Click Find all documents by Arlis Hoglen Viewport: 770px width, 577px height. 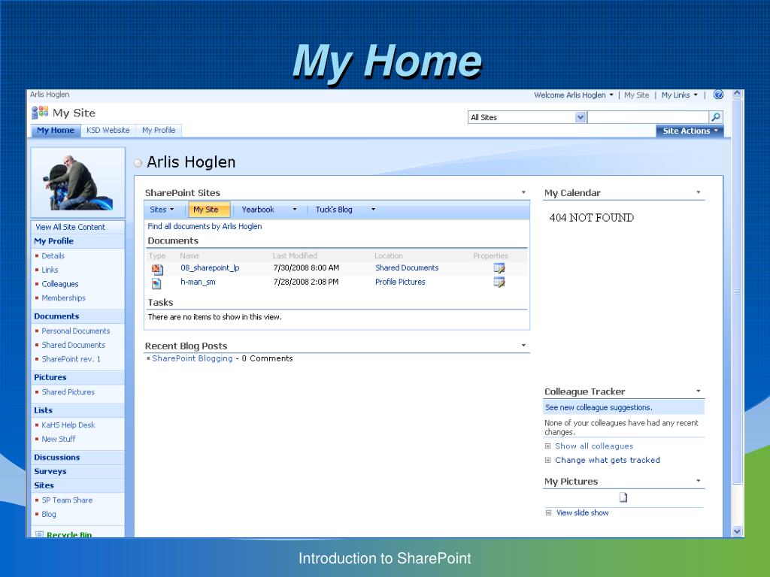(x=205, y=226)
